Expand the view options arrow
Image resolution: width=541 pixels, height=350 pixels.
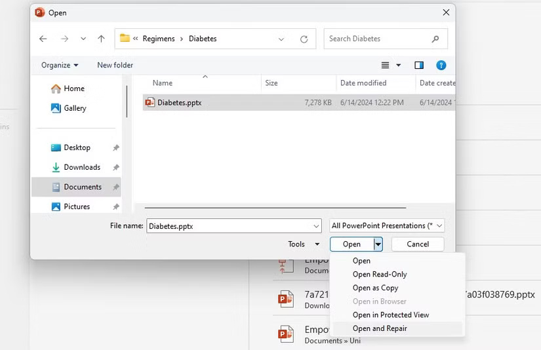pos(399,65)
